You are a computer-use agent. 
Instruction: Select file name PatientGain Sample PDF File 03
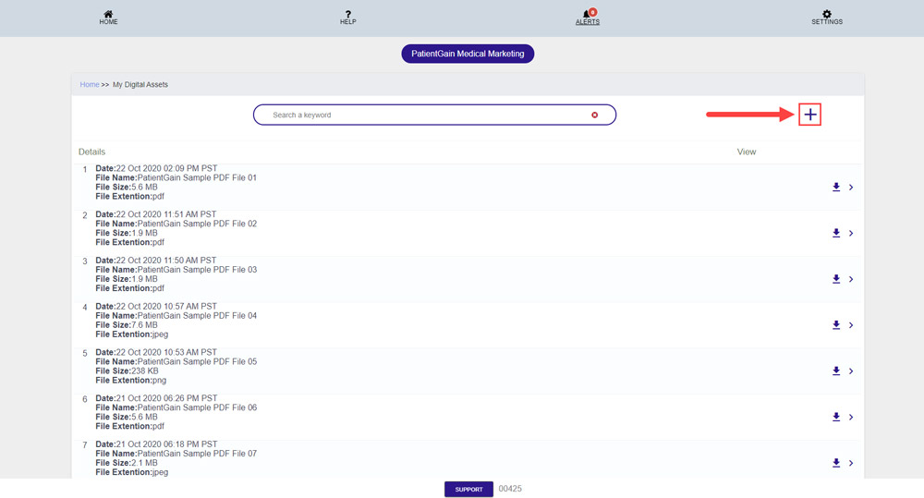click(x=197, y=270)
